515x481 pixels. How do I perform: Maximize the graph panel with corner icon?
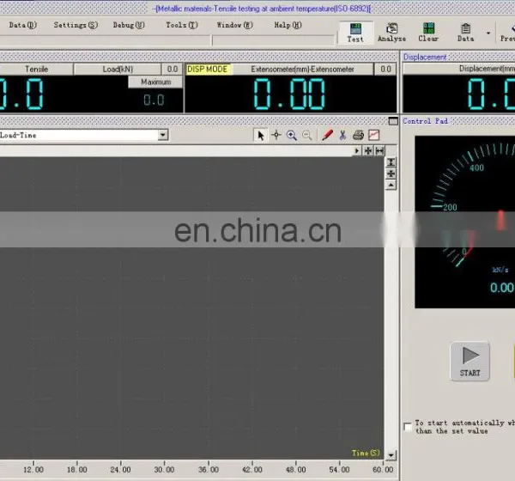pos(393,121)
